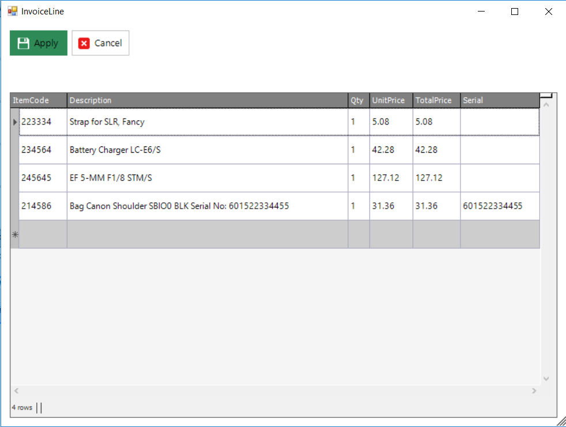Click the horizontal scrollbar left arrow
This screenshot has height=427, width=566.
pyautogui.click(x=16, y=391)
